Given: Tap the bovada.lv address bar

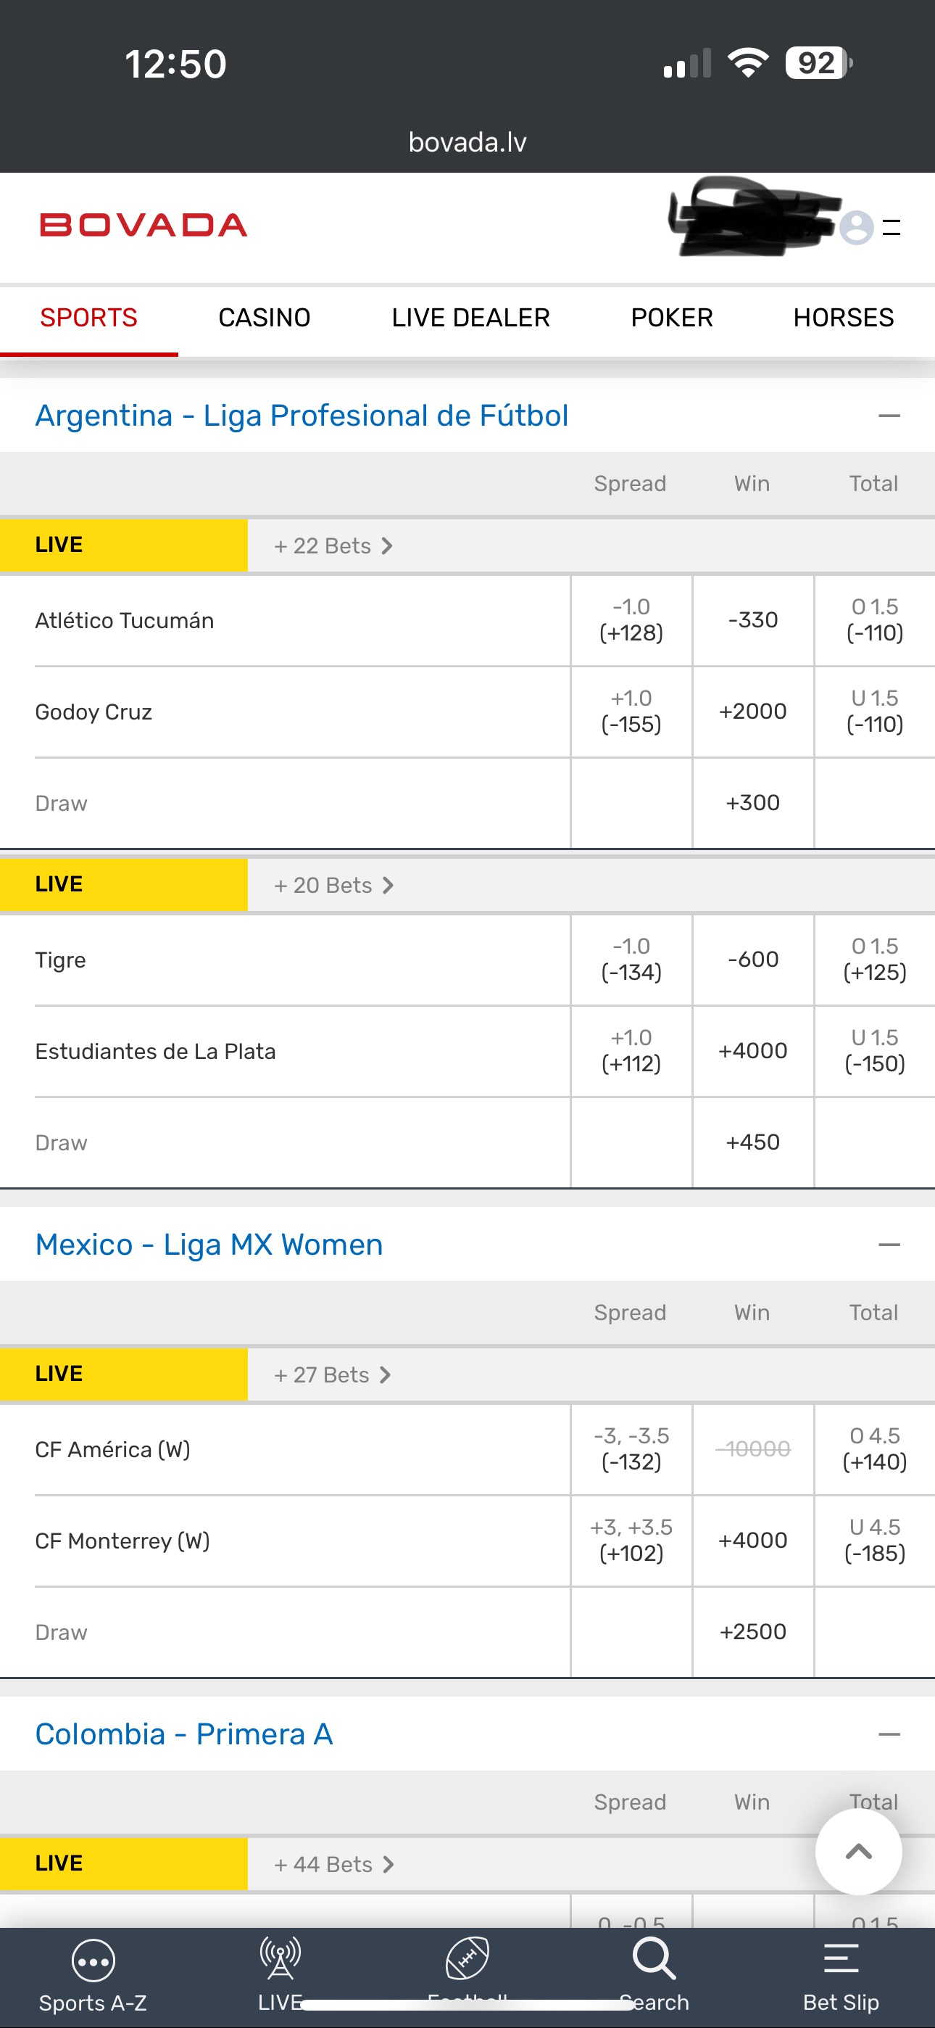Looking at the screenshot, I should pos(467,142).
